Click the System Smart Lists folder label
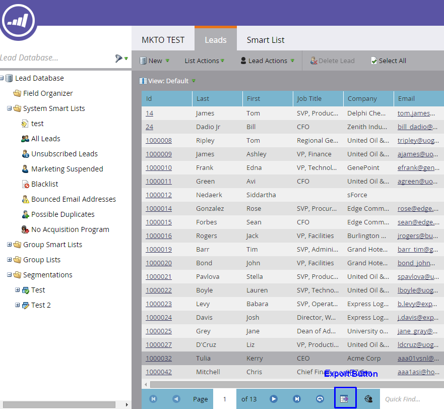 pos(54,108)
